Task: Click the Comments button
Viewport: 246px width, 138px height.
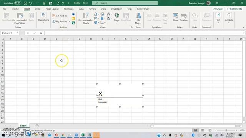Action: pos(234,9)
